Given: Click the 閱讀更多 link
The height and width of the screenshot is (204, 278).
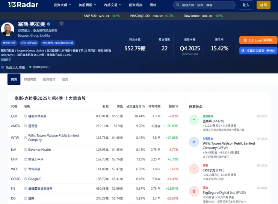Looking at the screenshot, I should click(6, 60).
